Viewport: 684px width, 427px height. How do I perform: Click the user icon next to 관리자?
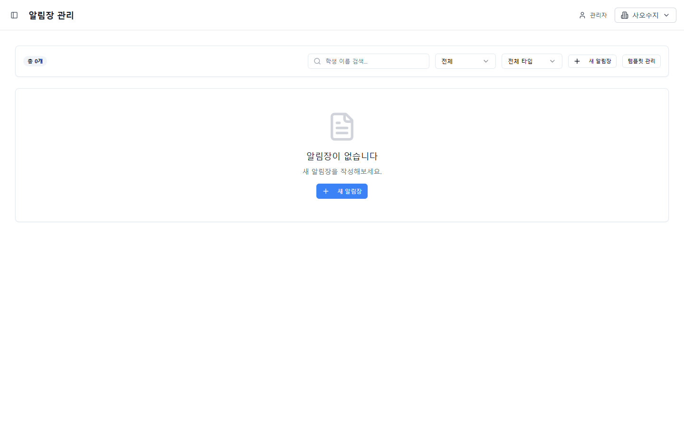582,15
